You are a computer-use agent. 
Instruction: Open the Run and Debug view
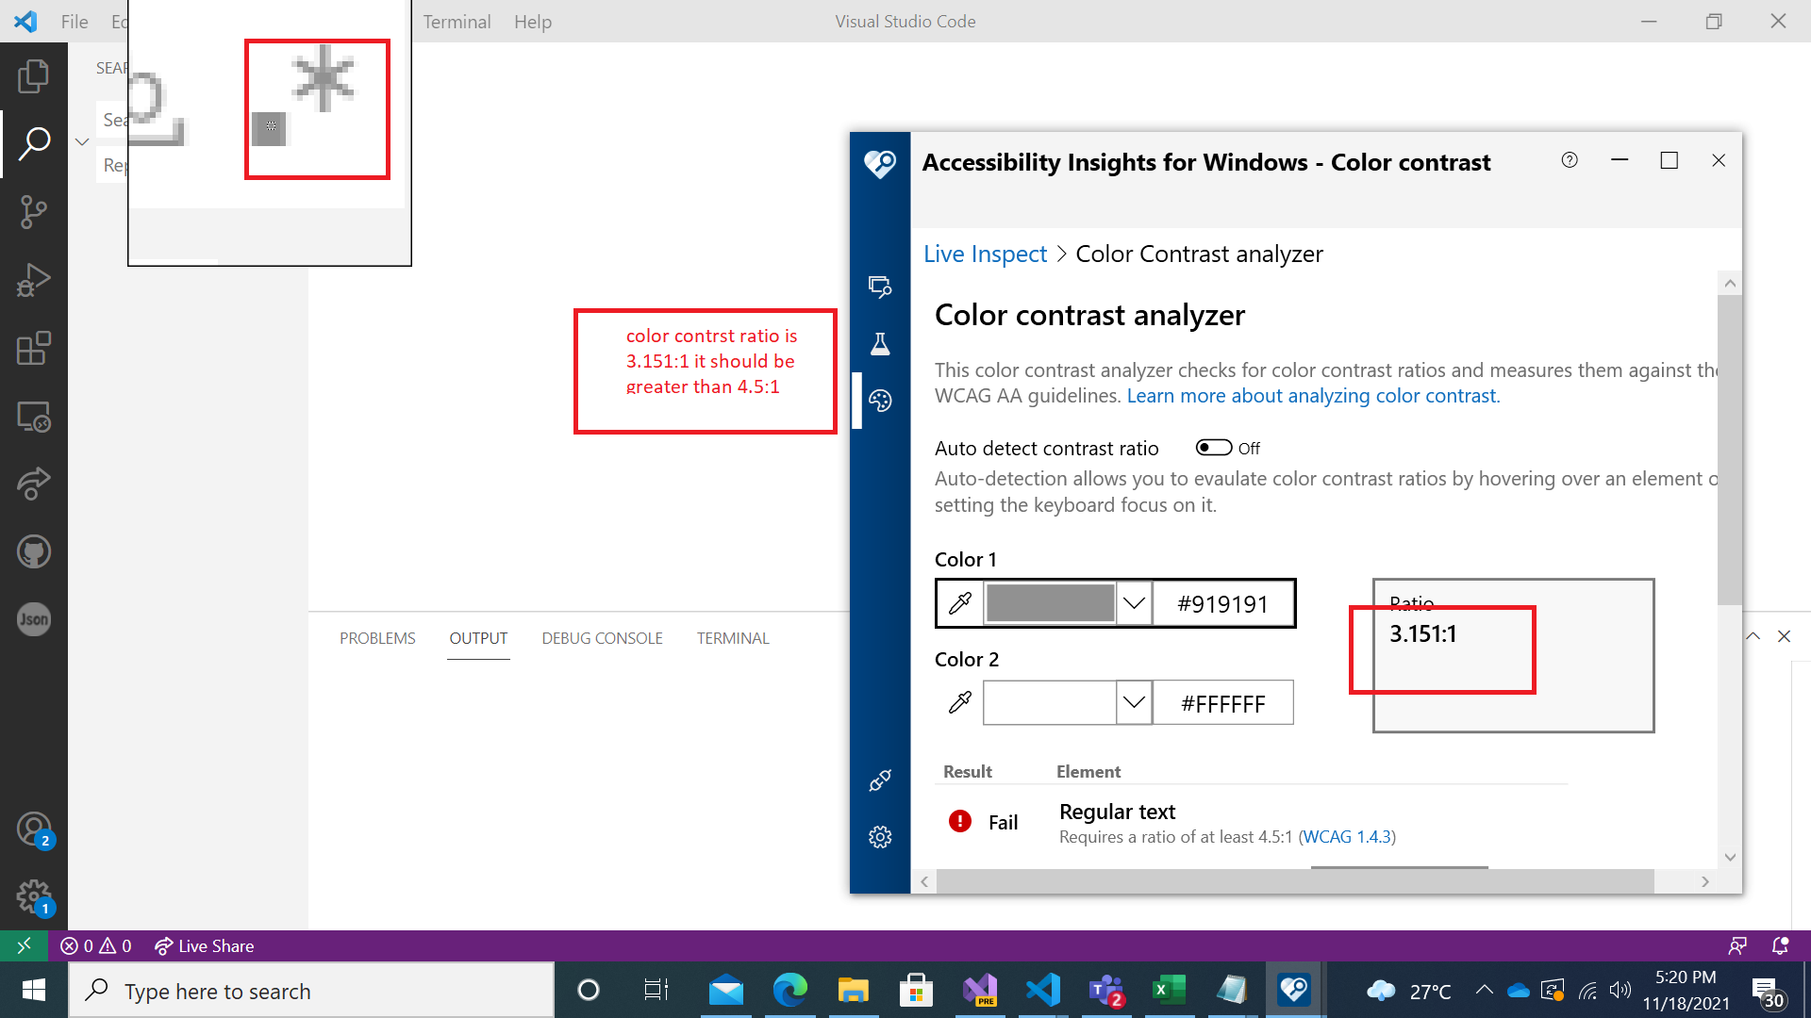point(34,279)
